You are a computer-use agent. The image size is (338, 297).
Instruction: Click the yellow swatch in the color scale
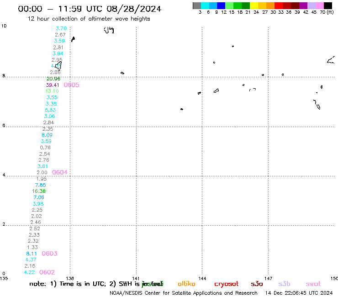[x=254, y=5]
